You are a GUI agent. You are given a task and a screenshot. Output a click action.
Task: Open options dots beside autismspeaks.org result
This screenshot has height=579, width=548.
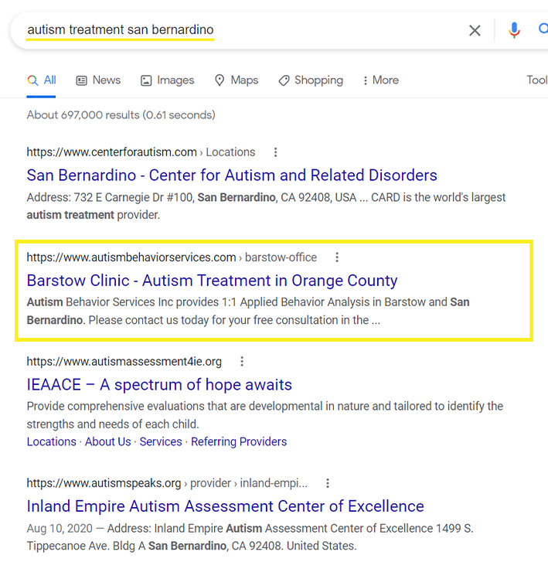tap(328, 483)
